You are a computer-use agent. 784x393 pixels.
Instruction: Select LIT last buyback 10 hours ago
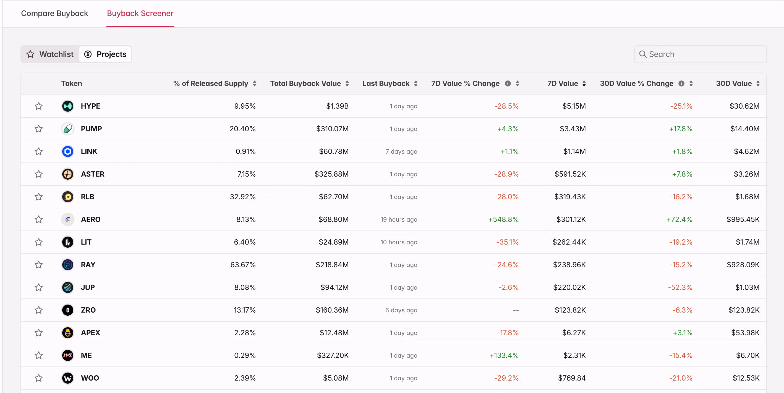point(399,242)
